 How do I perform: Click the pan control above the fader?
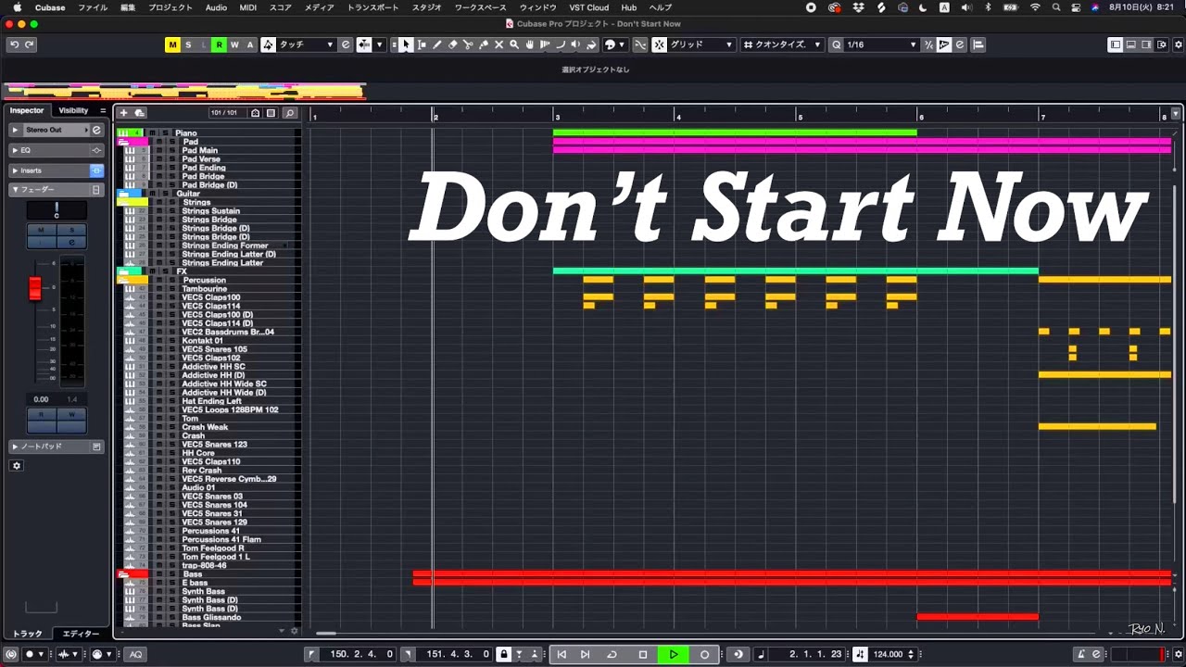point(57,211)
